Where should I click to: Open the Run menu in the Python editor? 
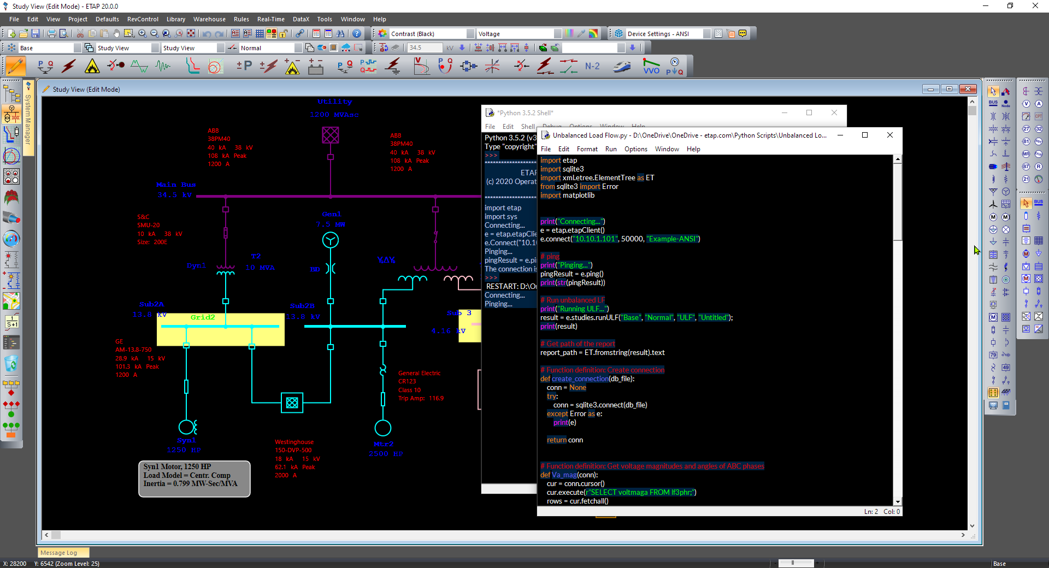click(611, 149)
